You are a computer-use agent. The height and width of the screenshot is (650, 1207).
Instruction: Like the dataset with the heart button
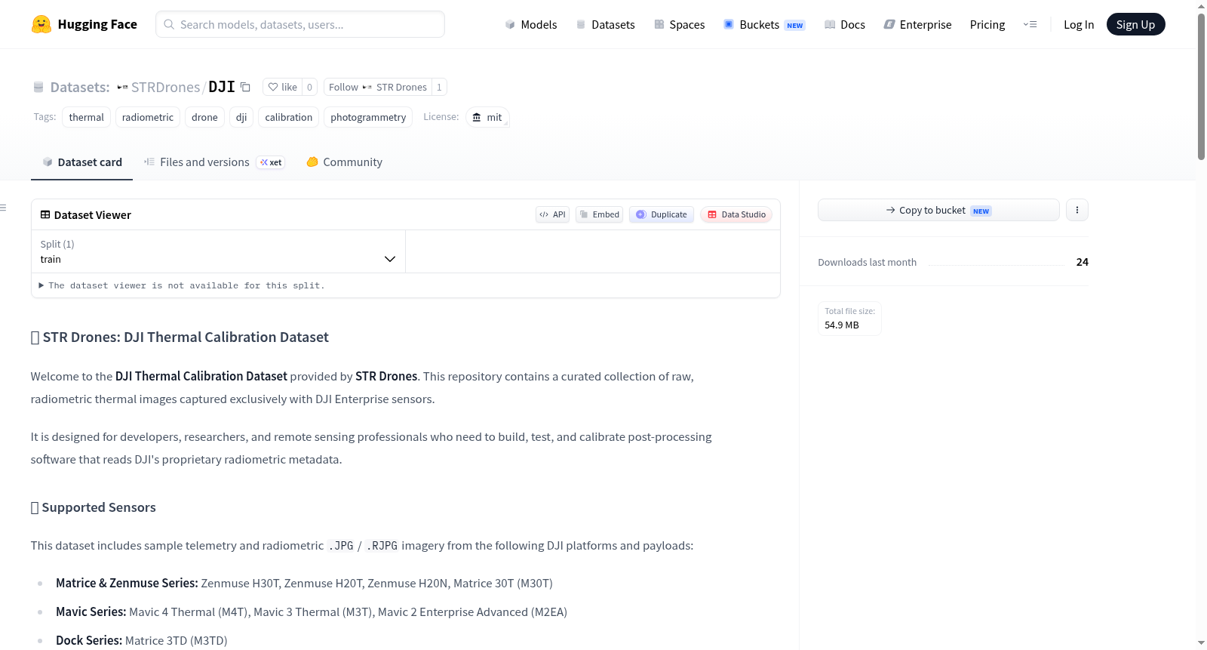(283, 87)
